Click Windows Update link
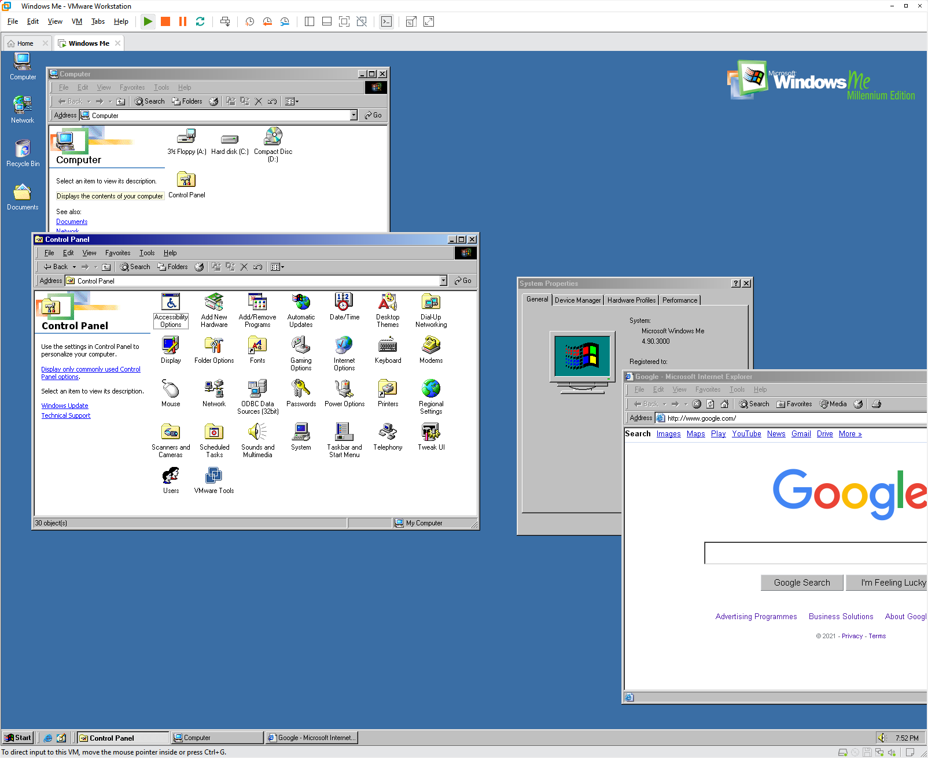 point(65,406)
